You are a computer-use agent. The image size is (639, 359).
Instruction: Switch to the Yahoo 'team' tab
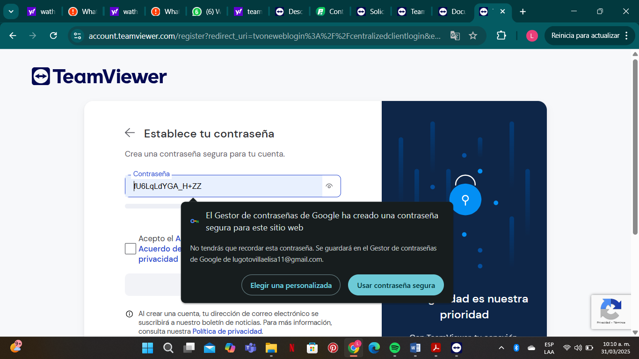(x=248, y=12)
